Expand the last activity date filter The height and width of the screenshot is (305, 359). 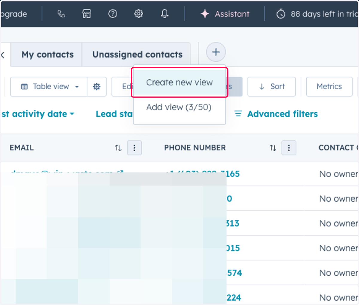point(38,114)
